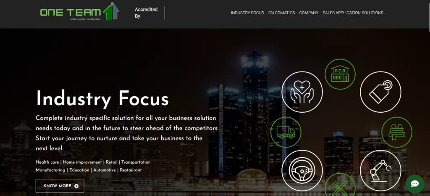Select the home improvement building icon
Screen dimensions: 430x196
(340, 74)
